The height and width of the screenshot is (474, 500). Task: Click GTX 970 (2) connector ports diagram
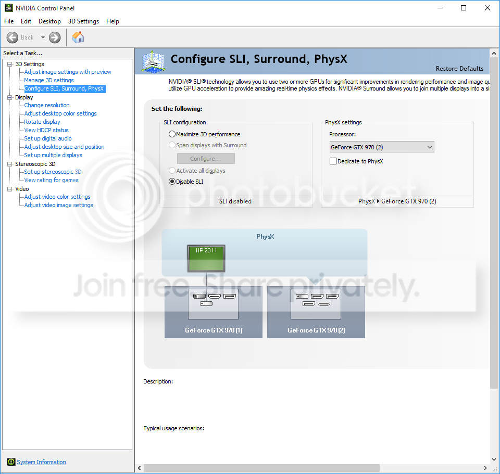(316, 304)
